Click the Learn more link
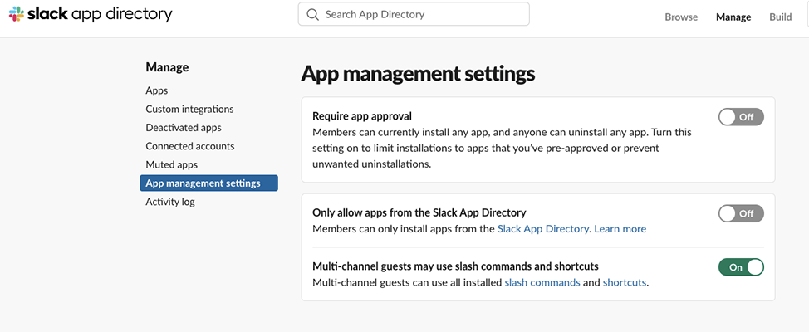This screenshot has height=332, width=809. (620, 228)
